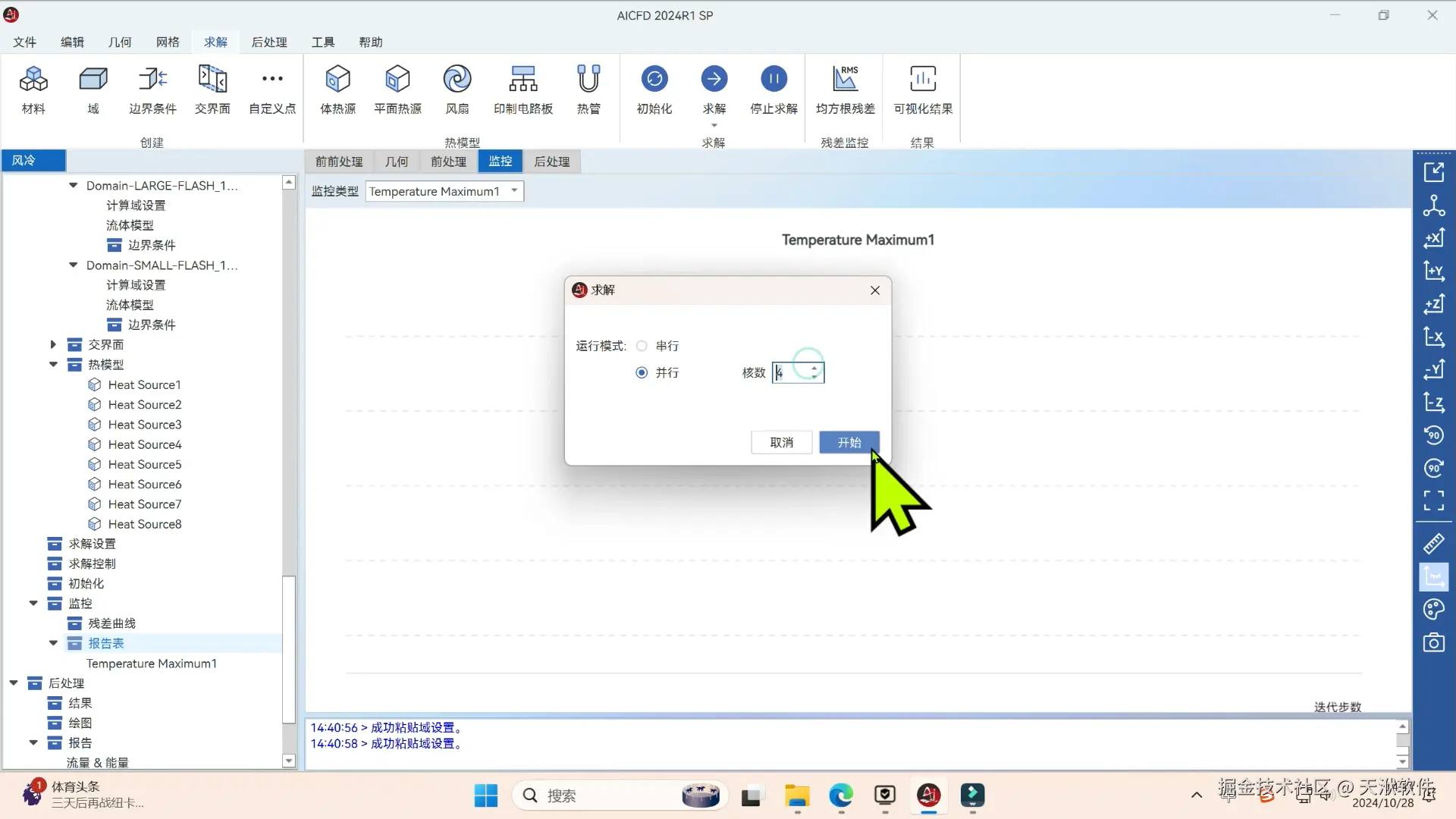Increase 核数 core count with the up arrow
1456x819 pixels.
pos(814,369)
